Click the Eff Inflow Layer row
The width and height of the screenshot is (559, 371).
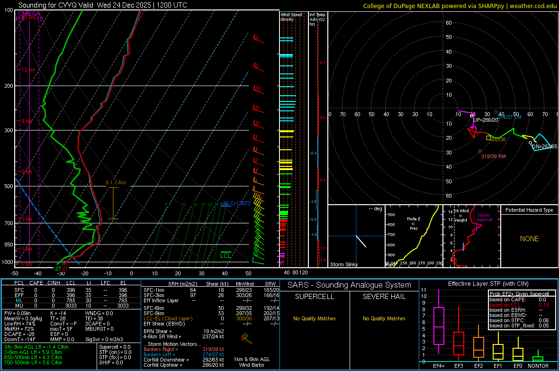click(x=211, y=301)
